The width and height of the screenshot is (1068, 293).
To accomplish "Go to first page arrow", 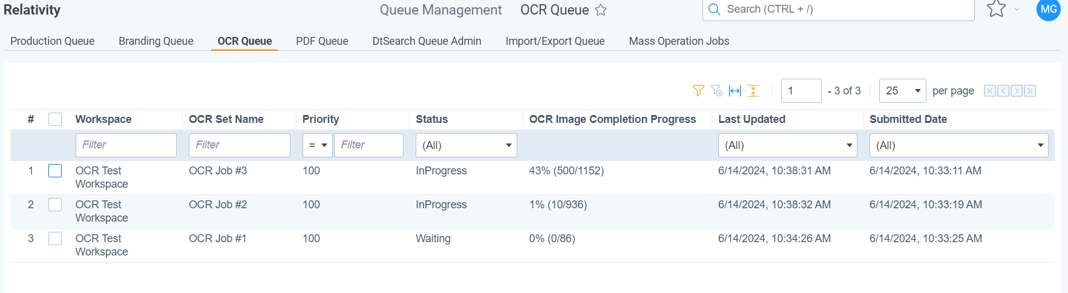I will [990, 91].
